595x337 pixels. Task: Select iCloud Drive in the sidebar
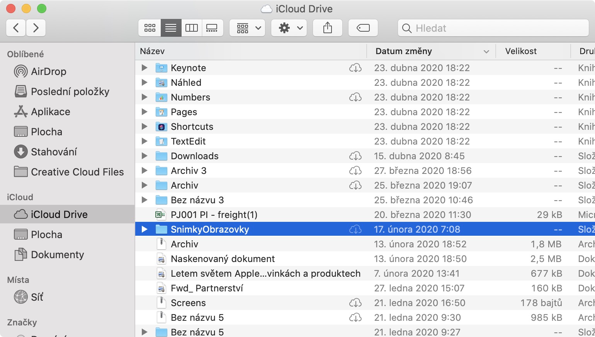click(67, 214)
